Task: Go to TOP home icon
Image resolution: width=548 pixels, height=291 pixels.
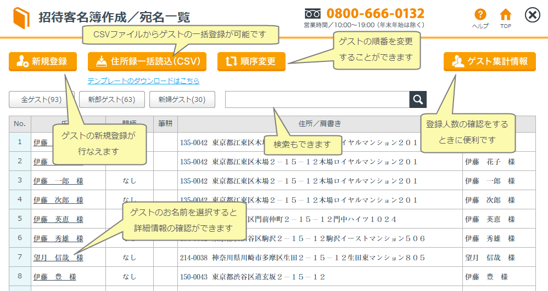Action: pyautogui.click(x=505, y=15)
